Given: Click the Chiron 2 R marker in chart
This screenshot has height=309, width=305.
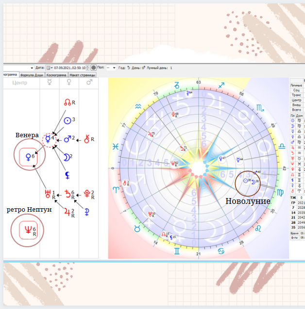Looking at the screenshot, I should coord(125,183).
